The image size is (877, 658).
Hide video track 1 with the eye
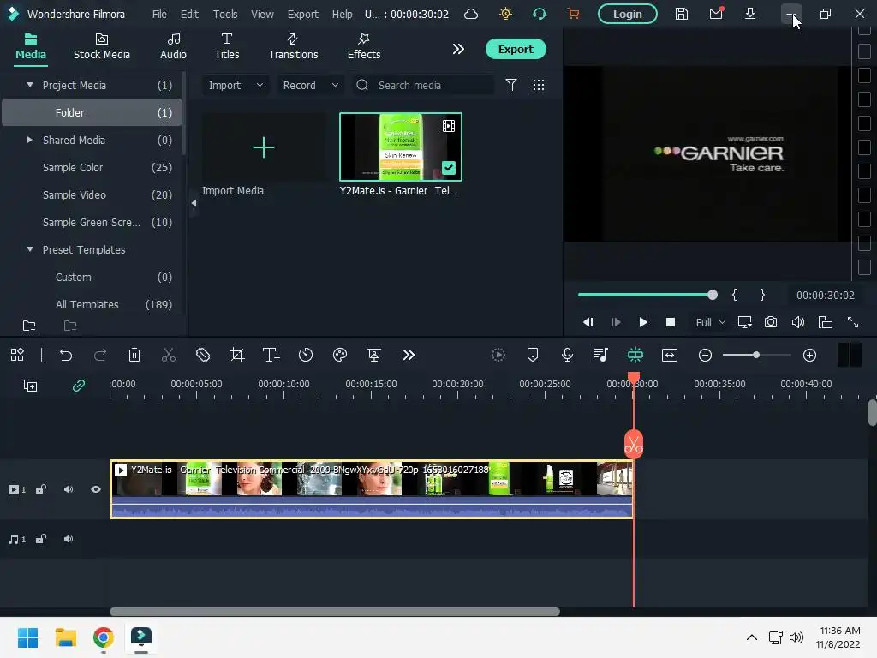pyautogui.click(x=96, y=489)
